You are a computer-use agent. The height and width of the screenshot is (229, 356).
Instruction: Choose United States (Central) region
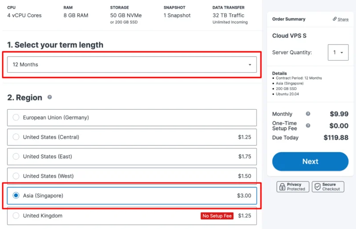pos(132,137)
